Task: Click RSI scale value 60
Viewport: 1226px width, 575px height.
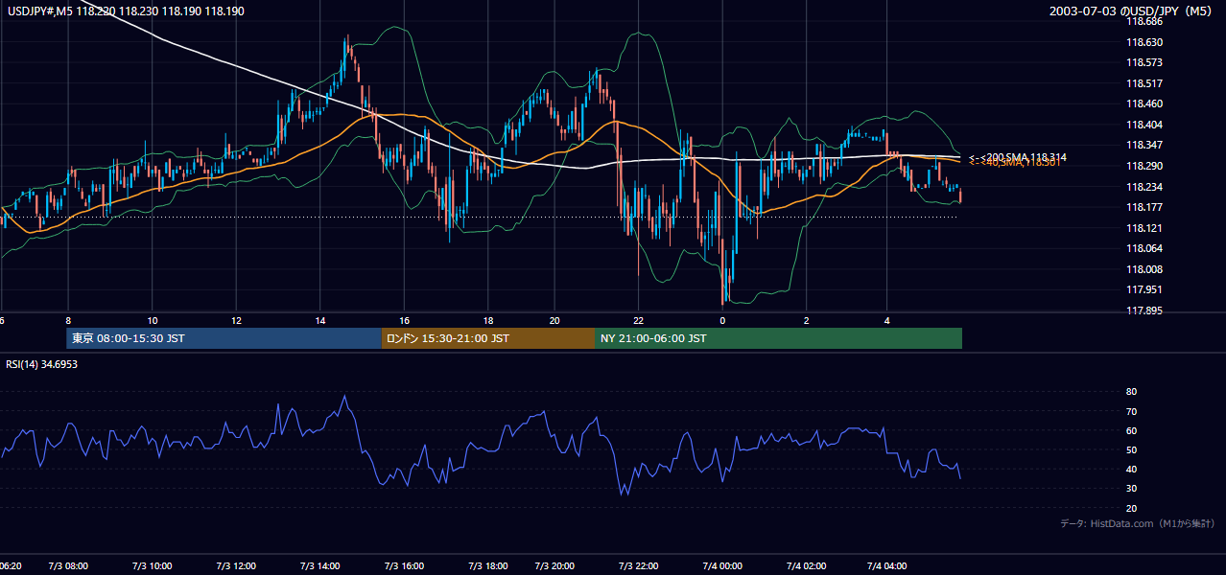Action: click(1131, 430)
